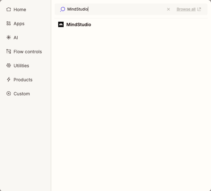The width and height of the screenshot is (211, 191).
Task: Switch to the Apps category
Action: [15, 24]
